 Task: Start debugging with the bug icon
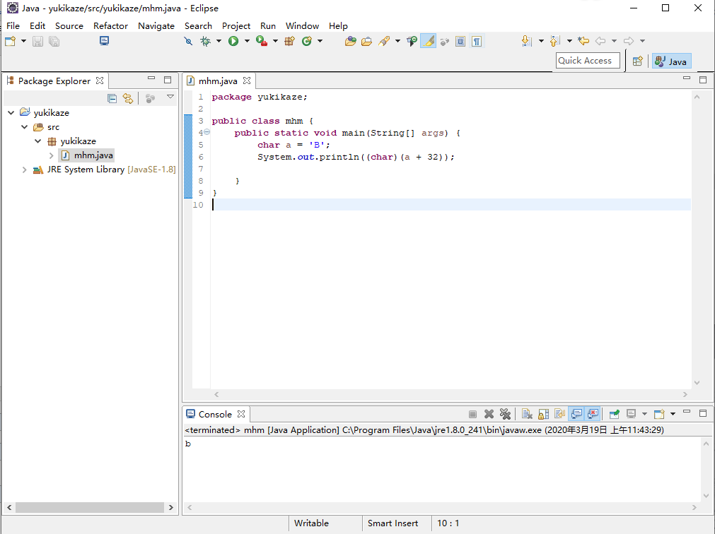206,42
